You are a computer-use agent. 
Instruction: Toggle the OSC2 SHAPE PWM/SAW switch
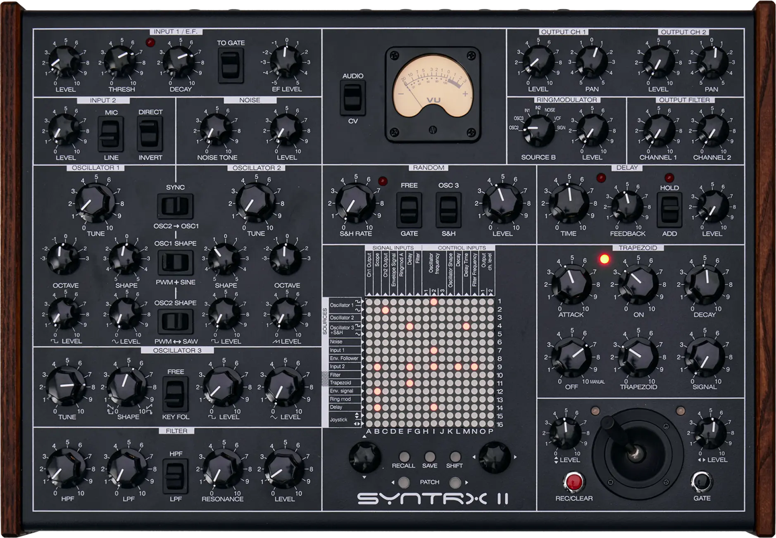pyautogui.click(x=175, y=321)
